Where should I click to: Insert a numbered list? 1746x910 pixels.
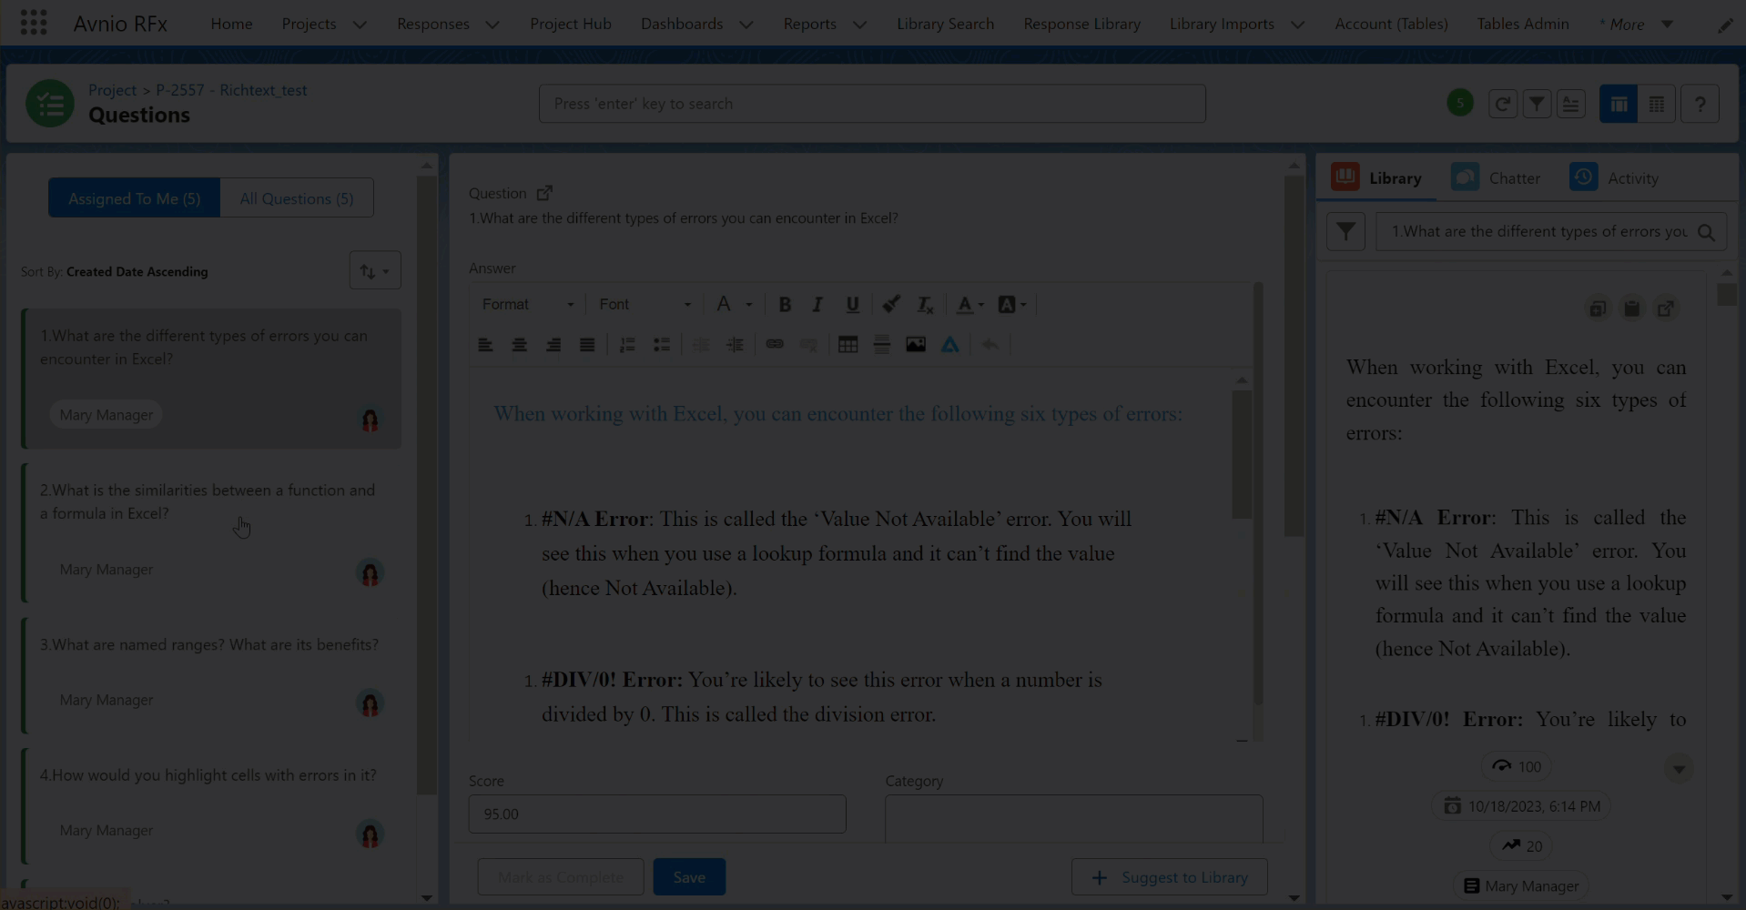click(627, 345)
